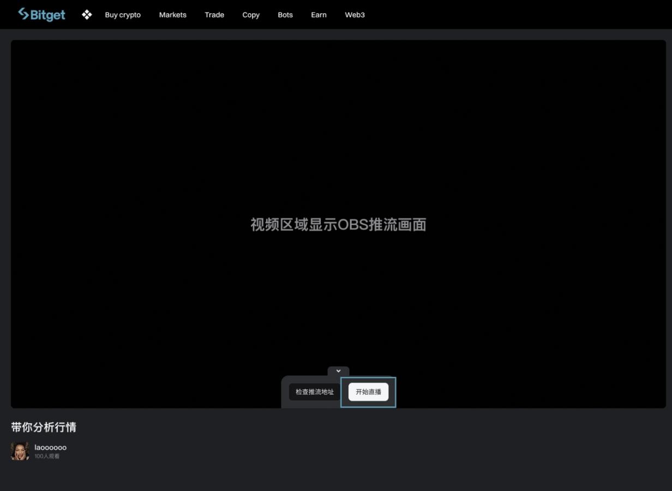Click the placeholder text 视频区域显示OBS推流画面
Image resolution: width=672 pixels, height=491 pixels.
coord(338,224)
